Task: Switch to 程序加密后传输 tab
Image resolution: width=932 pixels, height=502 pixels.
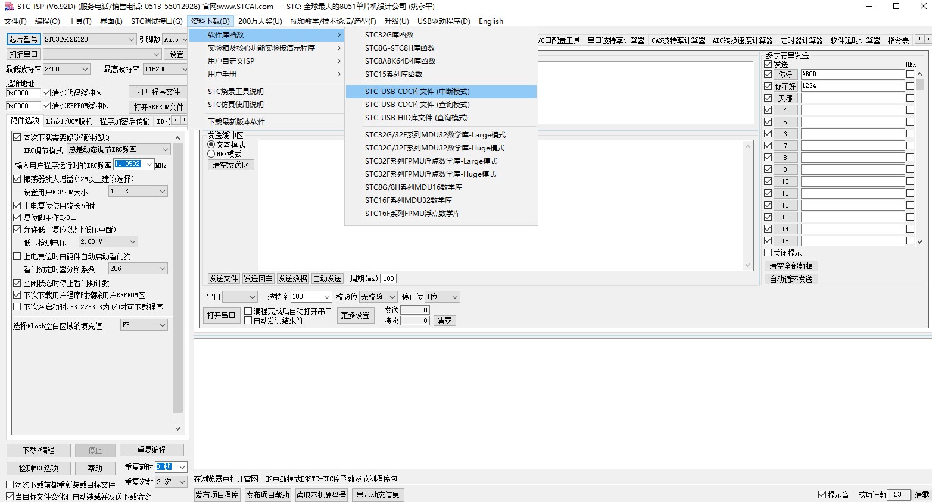Action: 125,121
